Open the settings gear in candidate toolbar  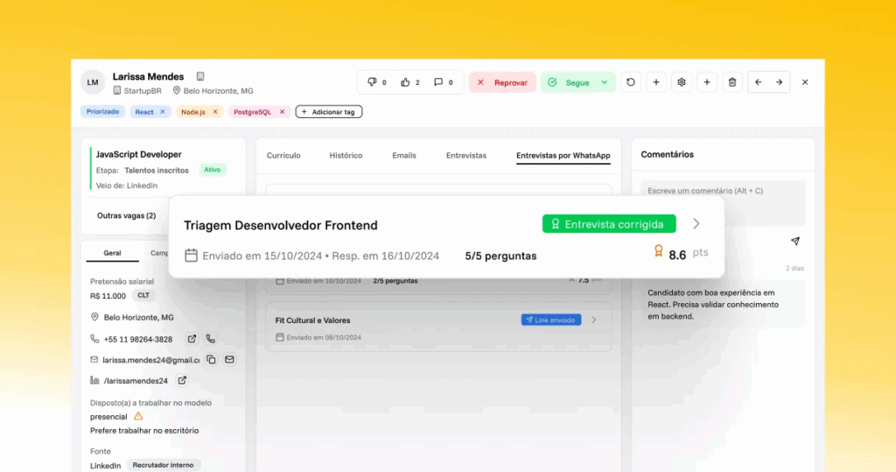[682, 82]
